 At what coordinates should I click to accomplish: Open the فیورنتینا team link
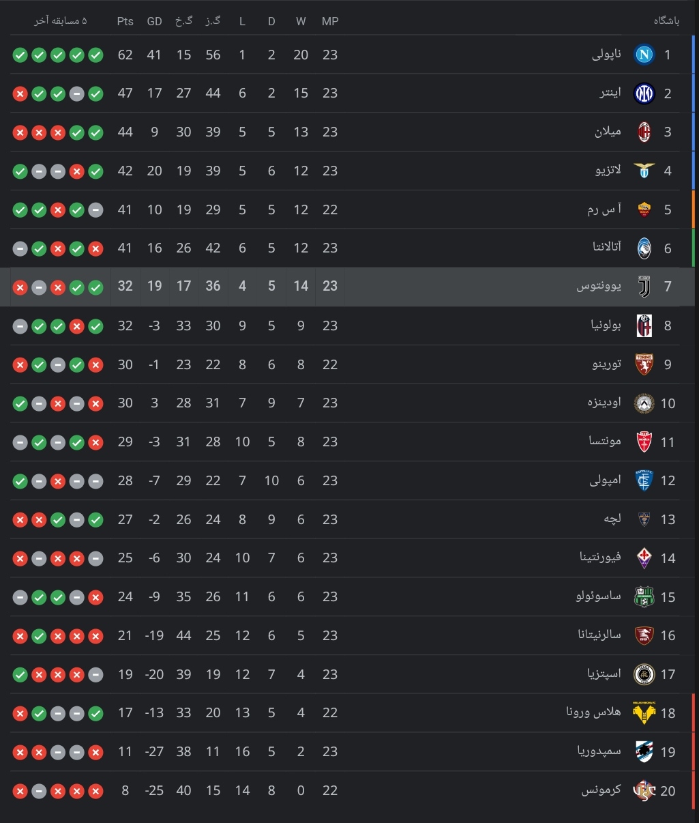(x=600, y=558)
